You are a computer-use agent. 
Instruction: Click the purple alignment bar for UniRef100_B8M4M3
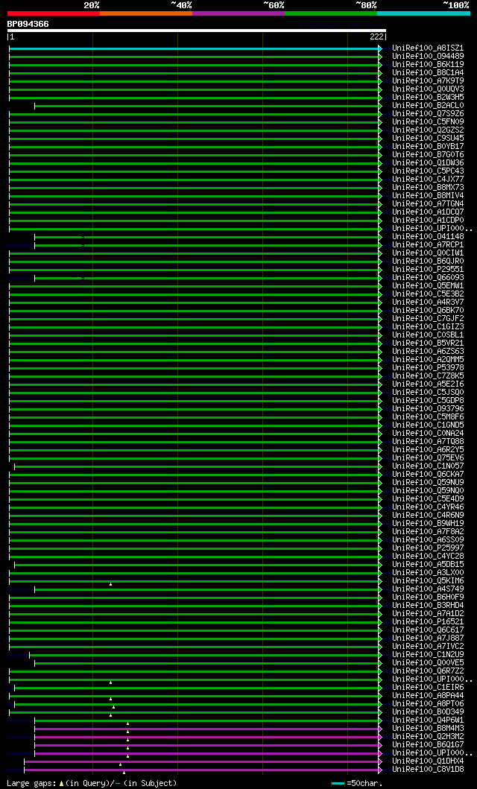[206, 729]
